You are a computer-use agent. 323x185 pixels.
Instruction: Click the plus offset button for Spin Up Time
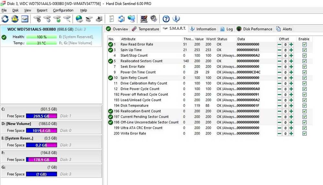[x=291, y=50]
